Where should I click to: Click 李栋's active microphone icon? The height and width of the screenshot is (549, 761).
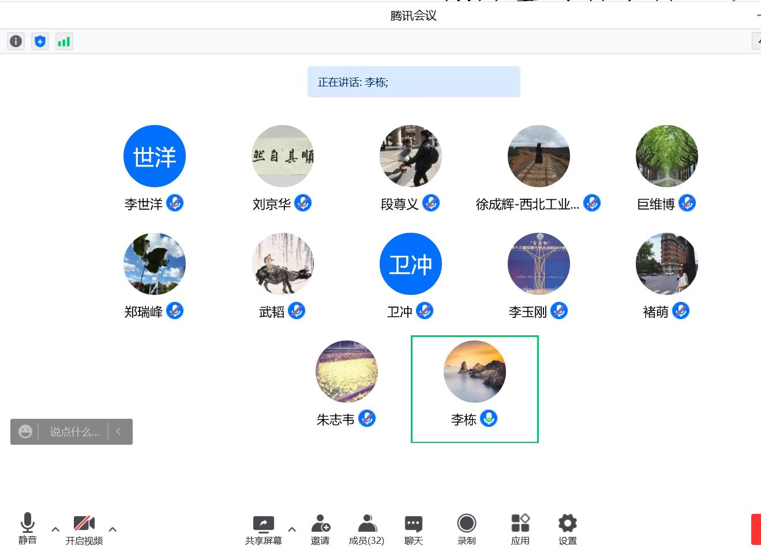(489, 419)
